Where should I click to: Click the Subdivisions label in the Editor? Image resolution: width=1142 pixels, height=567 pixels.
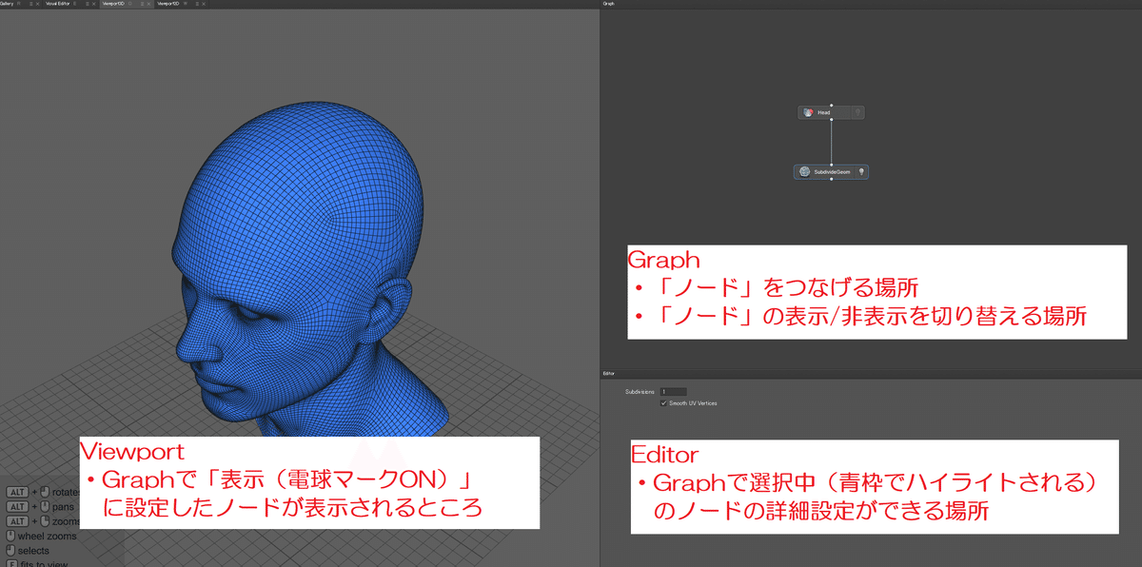click(x=640, y=392)
